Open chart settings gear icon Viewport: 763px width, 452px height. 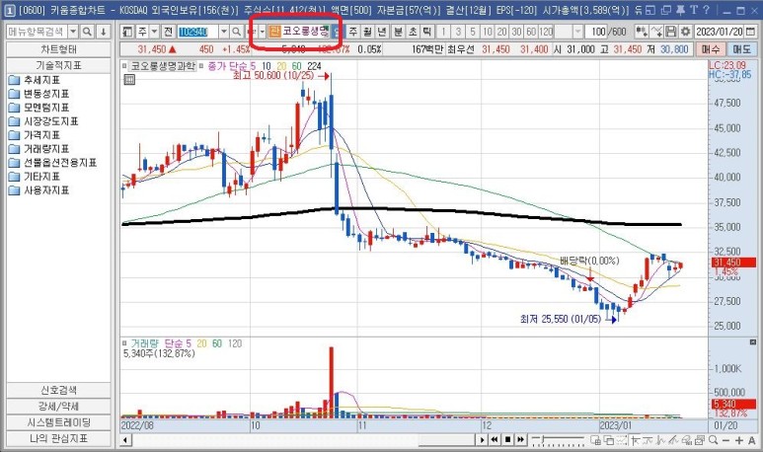(x=685, y=32)
